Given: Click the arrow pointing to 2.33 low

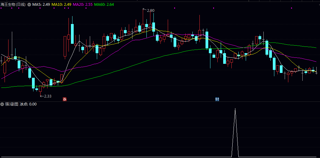Looking at the screenshot, I should click(x=42, y=96).
